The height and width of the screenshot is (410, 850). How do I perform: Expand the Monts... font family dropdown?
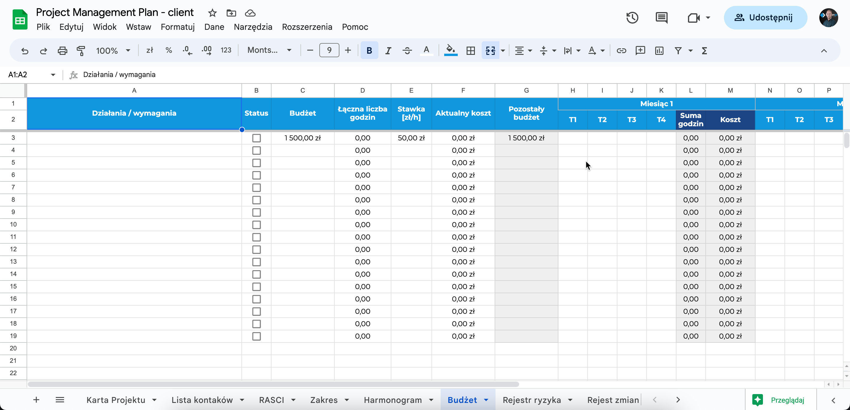[x=269, y=50]
